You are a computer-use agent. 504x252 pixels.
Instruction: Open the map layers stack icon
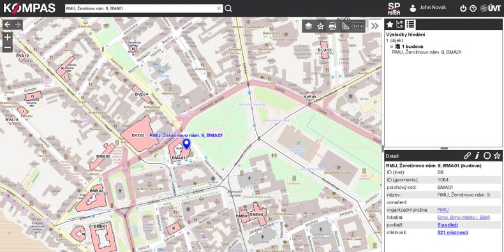click(x=308, y=26)
